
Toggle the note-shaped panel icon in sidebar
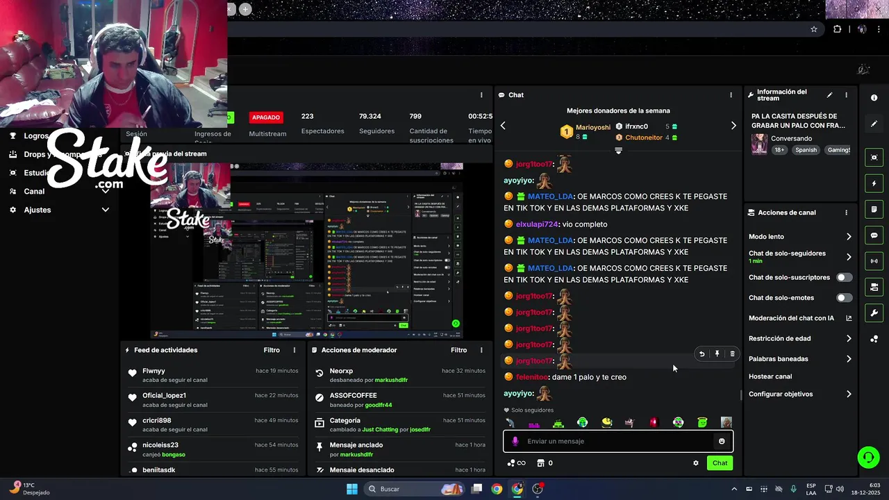pyautogui.click(x=874, y=210)
